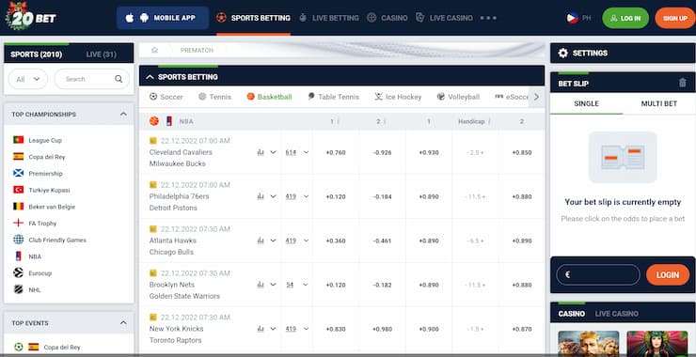This screenshot has height=357, width=696.
Task: Open the second casino game thumbnail
Action: [657, 343]
